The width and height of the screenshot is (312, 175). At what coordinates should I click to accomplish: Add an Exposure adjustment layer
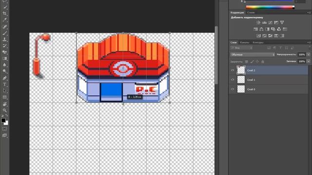[276, 22]
